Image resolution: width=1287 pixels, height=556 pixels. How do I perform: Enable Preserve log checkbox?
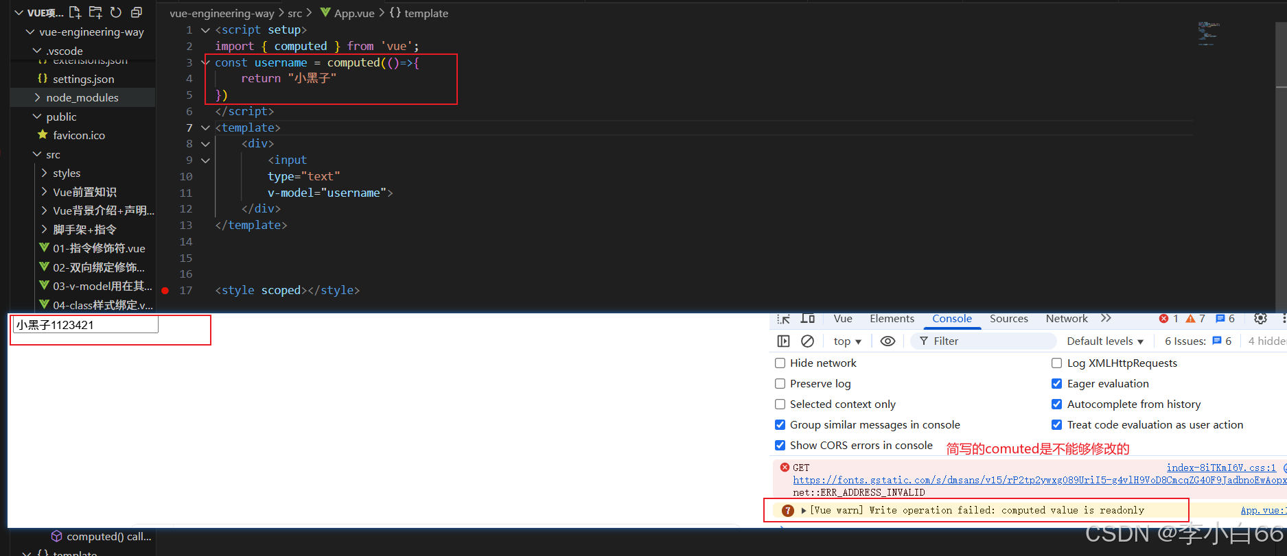click(780, 384)
